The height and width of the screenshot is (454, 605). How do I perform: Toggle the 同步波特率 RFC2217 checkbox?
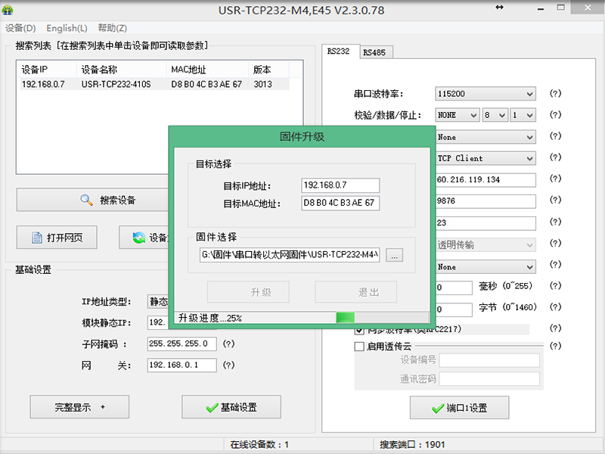(x=360, y=330)
